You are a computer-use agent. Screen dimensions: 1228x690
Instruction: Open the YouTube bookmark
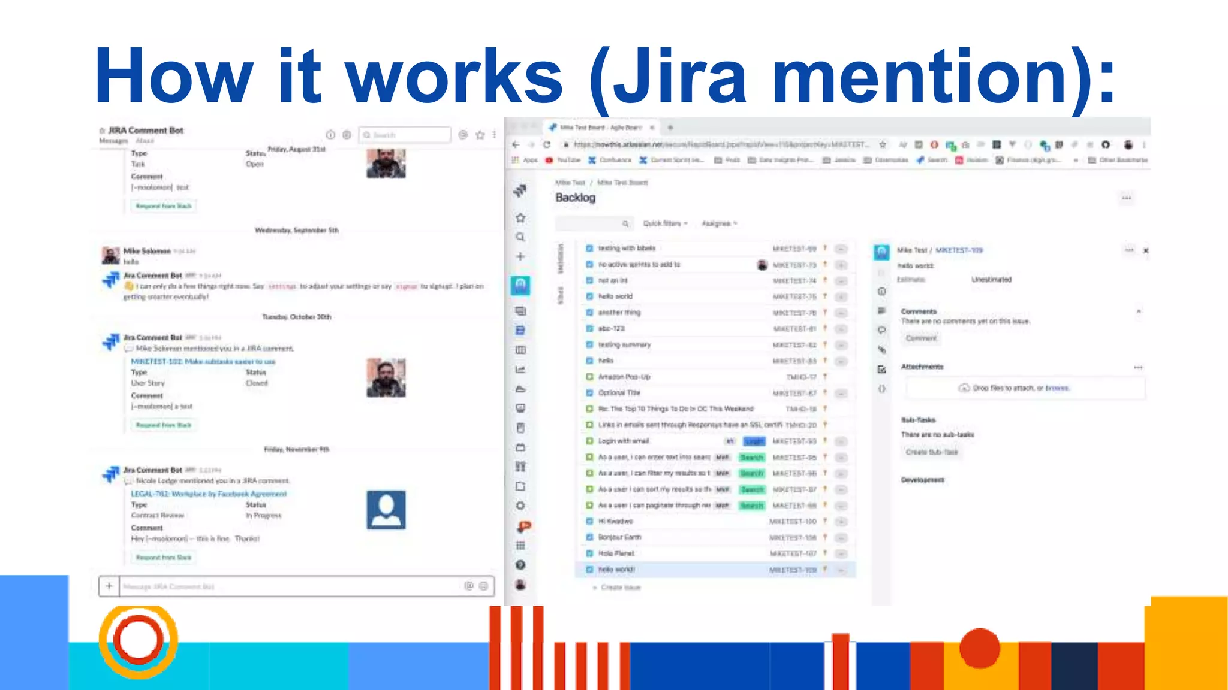(563, 160)
